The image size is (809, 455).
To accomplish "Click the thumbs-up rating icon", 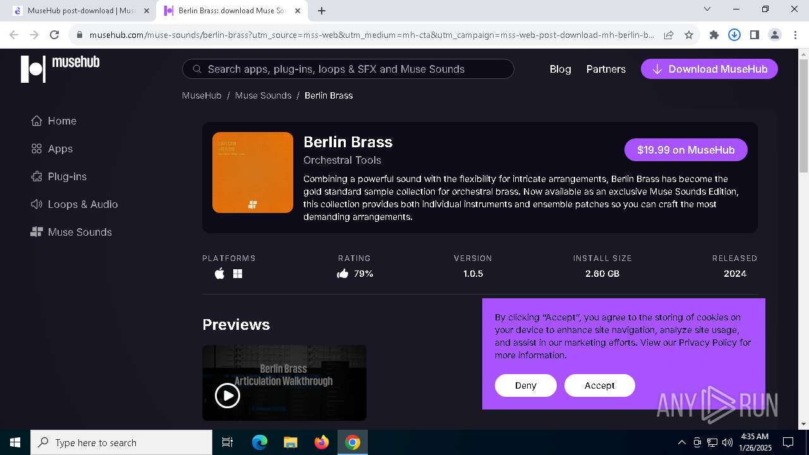I will (343, 274).
